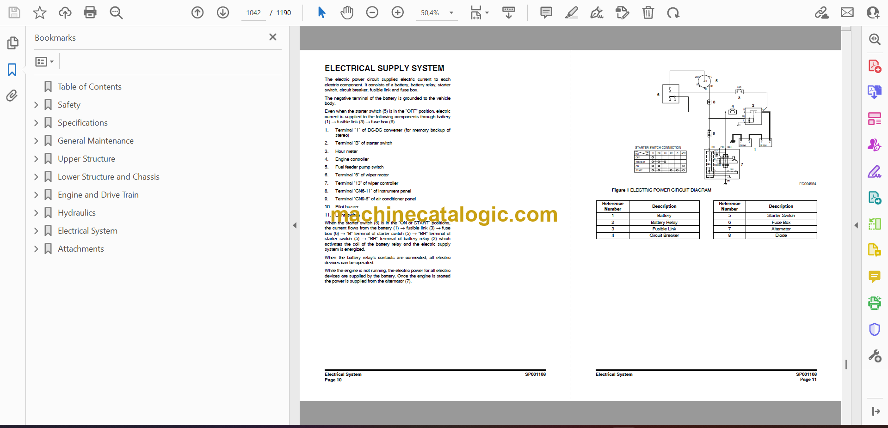
Task: Open the Protect shield tool
Action: coord(875,330)
